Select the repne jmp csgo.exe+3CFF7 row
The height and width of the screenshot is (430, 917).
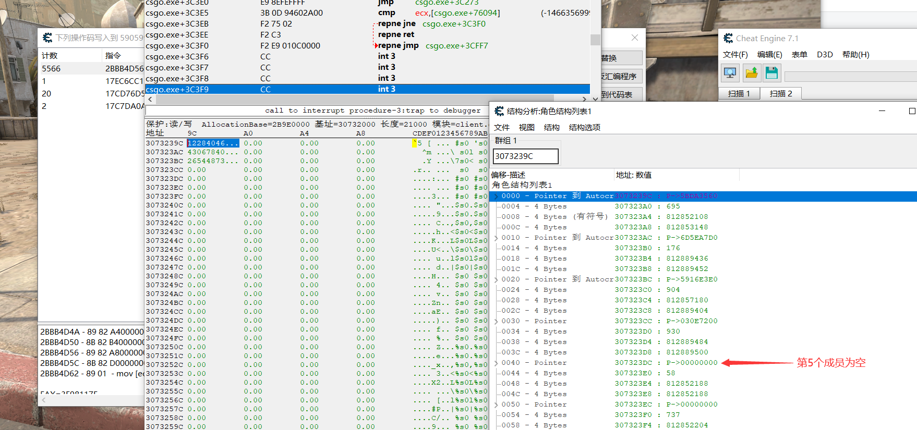point(368,45)
